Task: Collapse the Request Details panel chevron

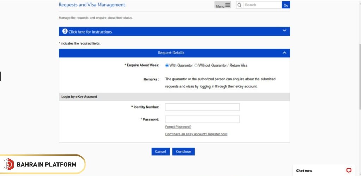Action: [284, 53]
